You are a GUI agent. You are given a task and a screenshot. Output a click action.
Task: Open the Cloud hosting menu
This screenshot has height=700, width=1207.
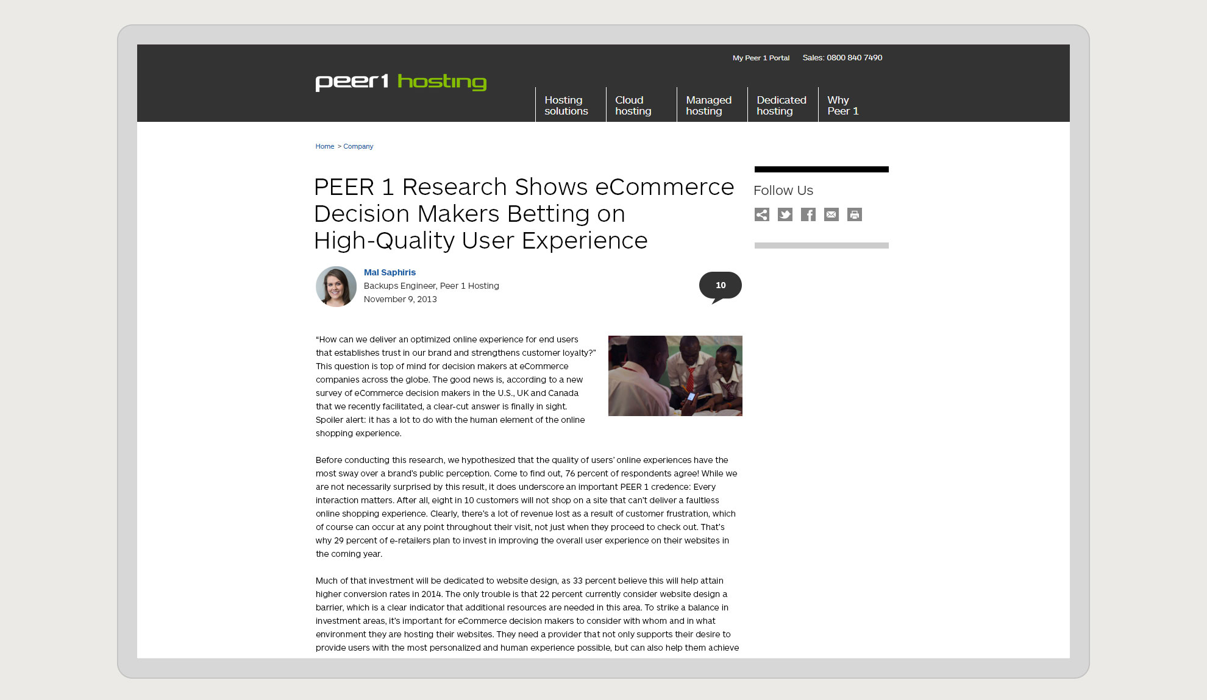(633, 105)
